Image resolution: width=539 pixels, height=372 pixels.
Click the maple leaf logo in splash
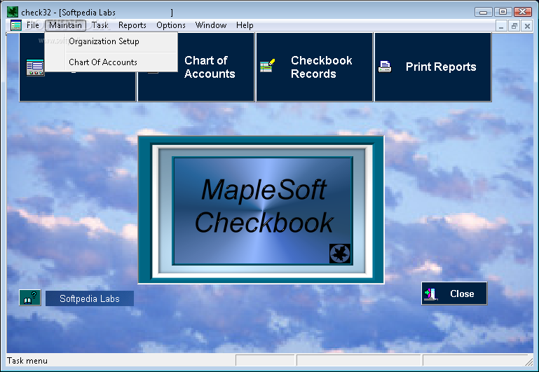pyautogui.click(x=340, y=254)
